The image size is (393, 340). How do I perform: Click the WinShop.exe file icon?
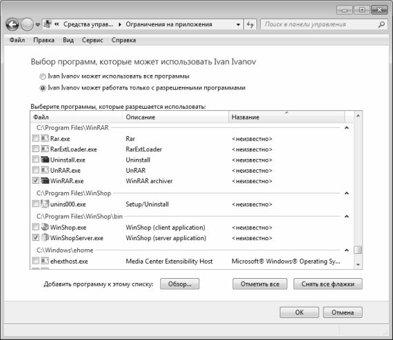pyautogui.click(x=45, y=227)
